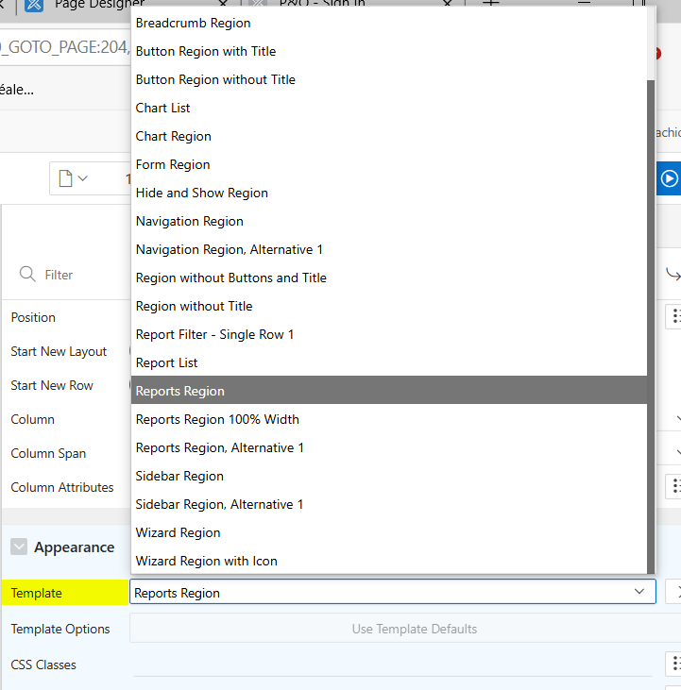Click Use Template Defaults button
This screenshot has width=681, height=690.
pos(414,629)
